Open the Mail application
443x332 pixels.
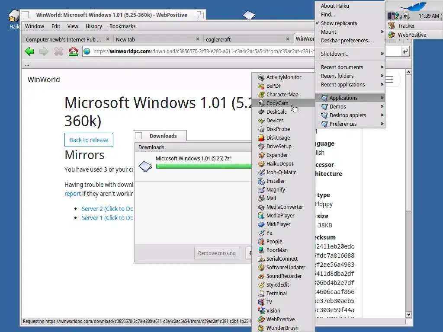pyautogui.click(x=283, y=198)
